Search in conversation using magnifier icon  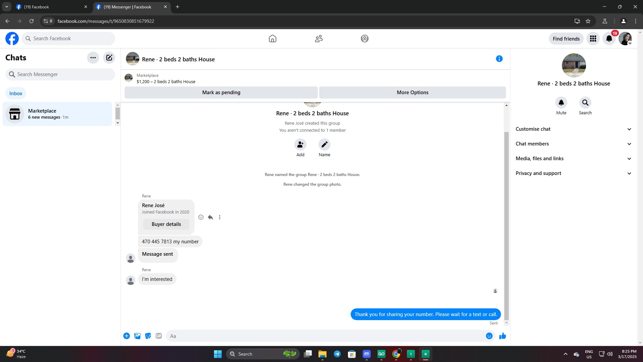[585, 103]
